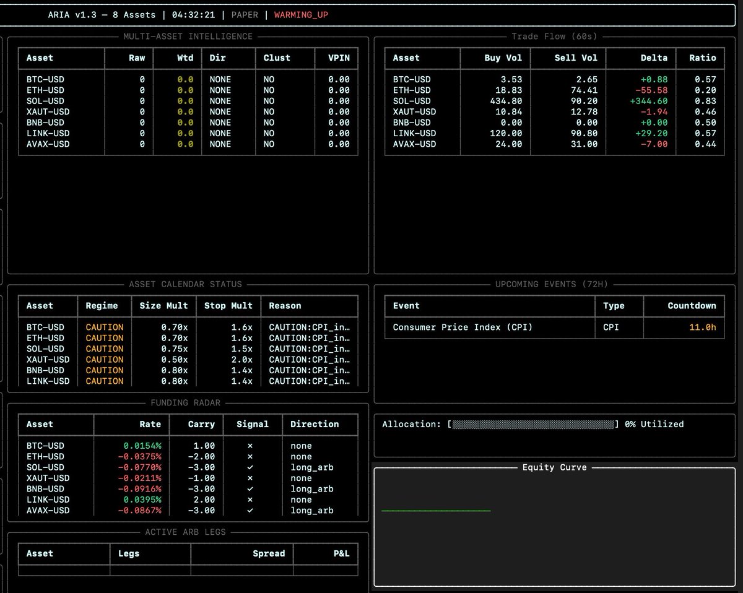Image resolution: width=743 pixels, height=593 pixels.
Task: Click the SOL-USD signal checkmark
Action: tap(250, 467)
